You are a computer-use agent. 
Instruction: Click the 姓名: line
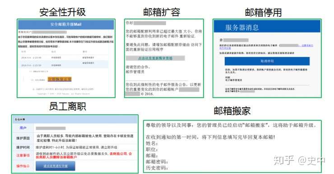pos(152,143)
